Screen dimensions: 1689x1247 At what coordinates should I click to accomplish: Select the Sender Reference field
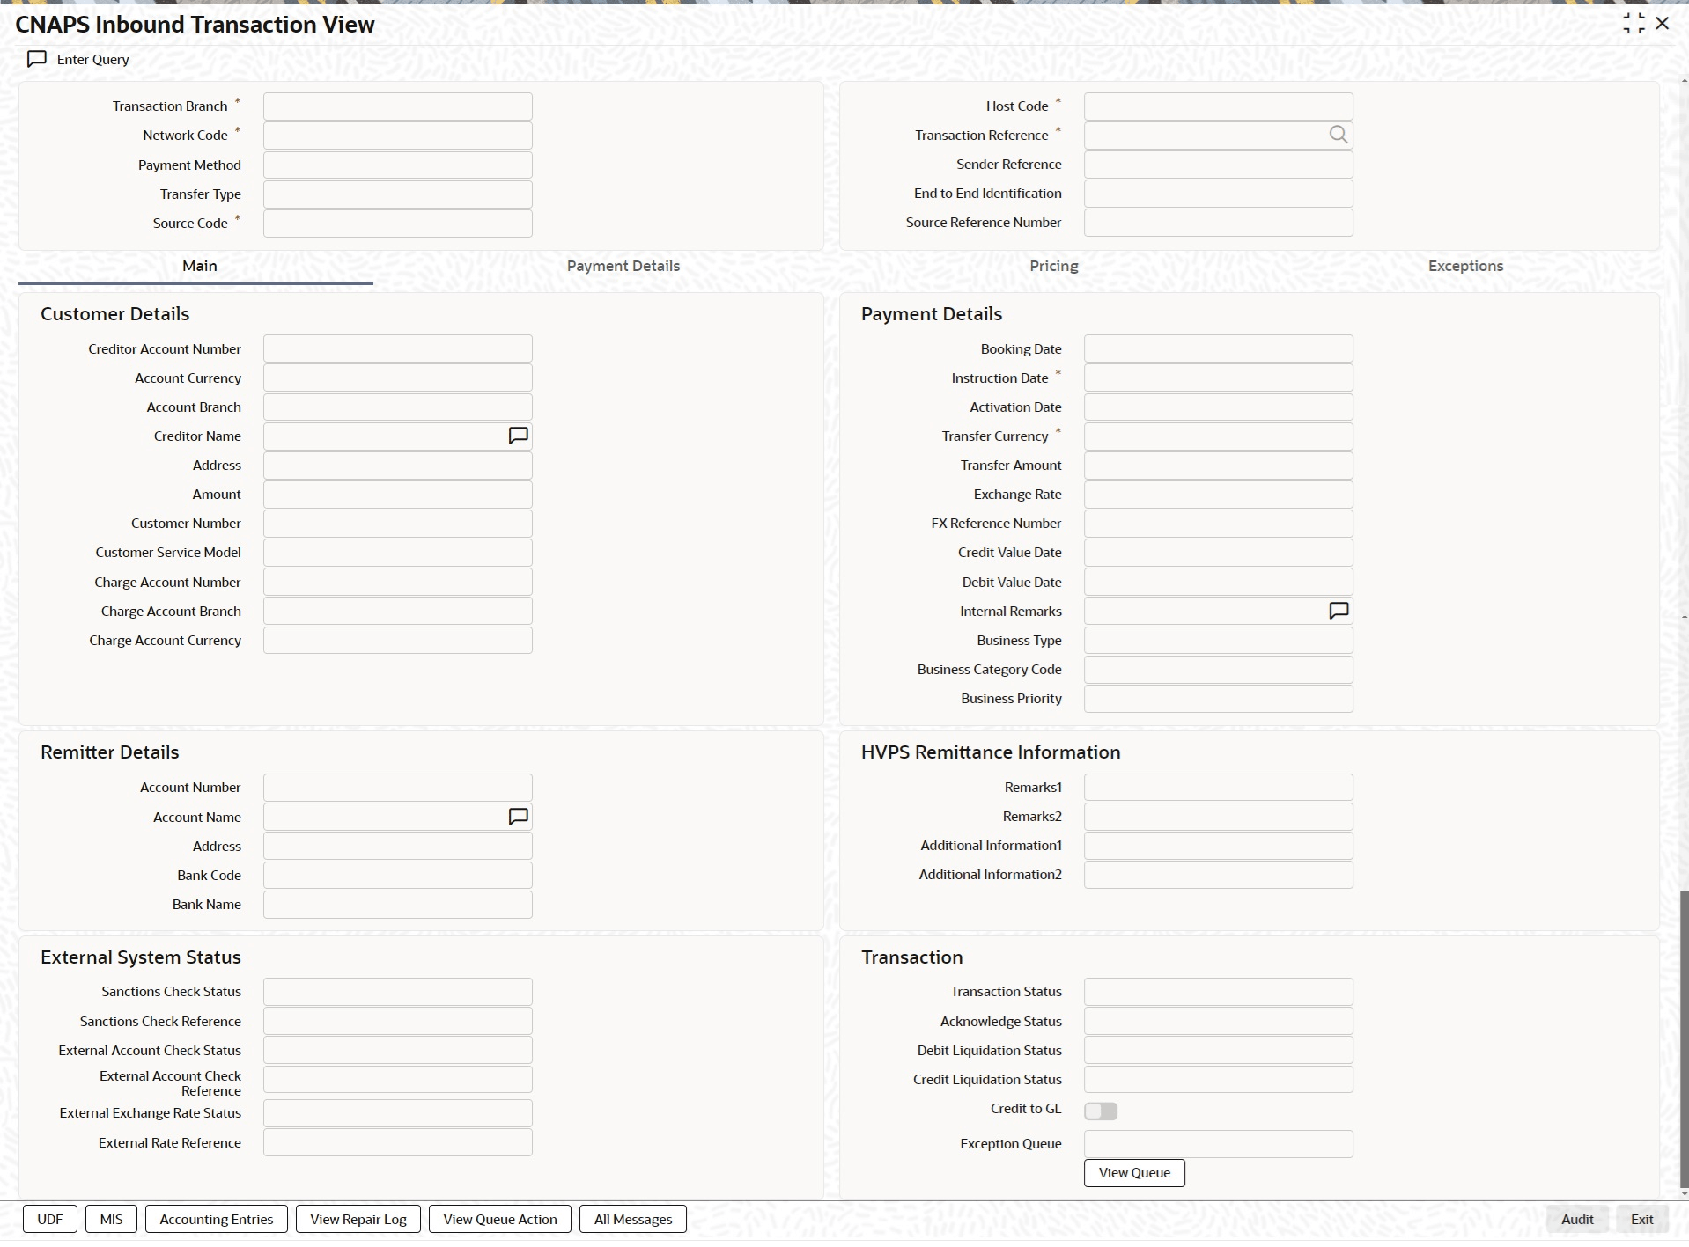click(x=1219, y=165)
